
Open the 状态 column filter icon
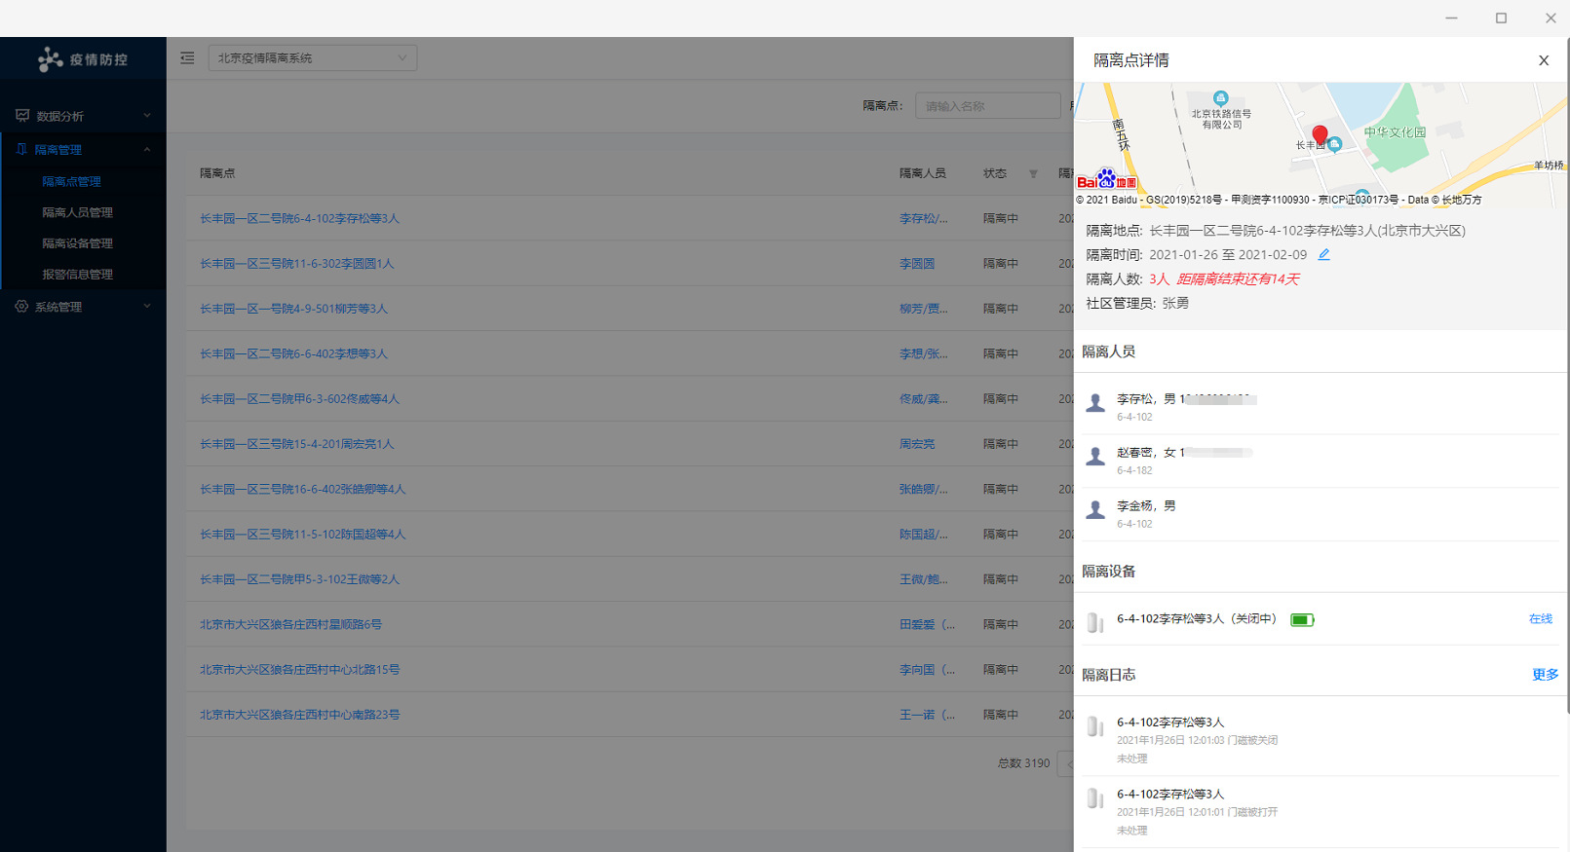(1033, 174)
